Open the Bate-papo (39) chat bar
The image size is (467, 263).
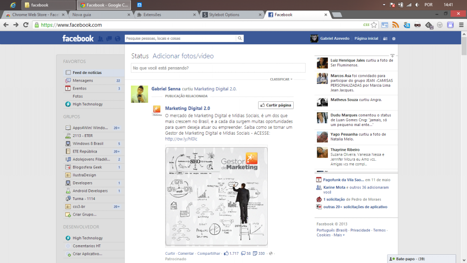tap(421, 259)
